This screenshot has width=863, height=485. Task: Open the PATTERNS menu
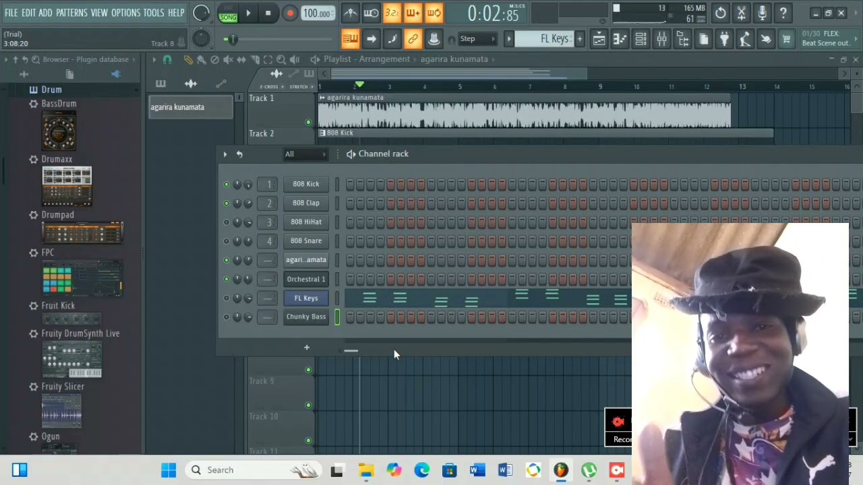[x=71, y=13]
